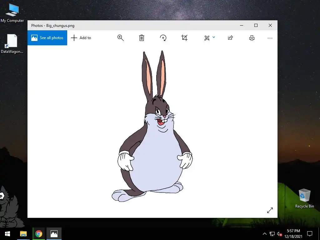Open the Action Center notifications icon

(x=310, y=234)
